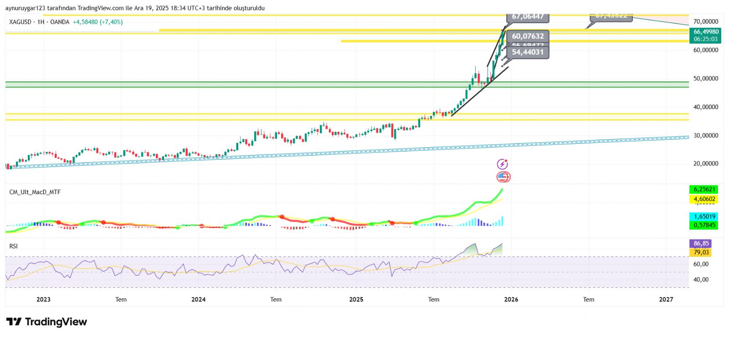Select the 60,07632 price callout label

point(528,36)
